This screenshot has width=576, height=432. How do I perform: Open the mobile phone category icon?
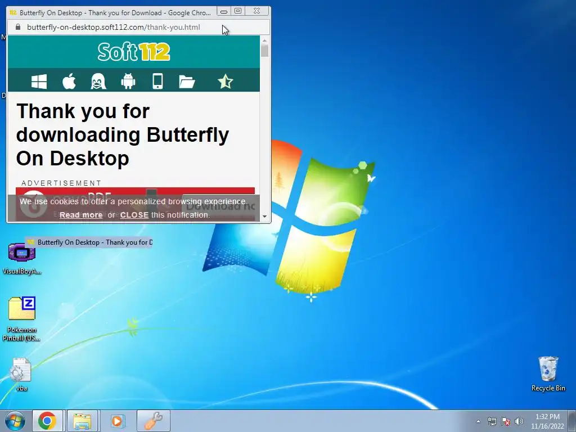(157, 81)
